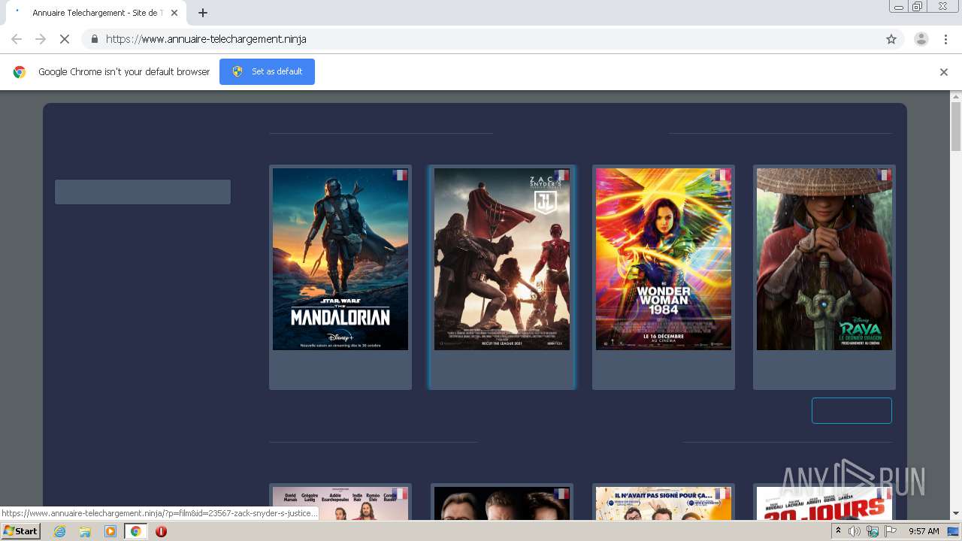962x541 pixels.
Task: Open Raya le dernier dragon poster
Action: tap(824, 259)
